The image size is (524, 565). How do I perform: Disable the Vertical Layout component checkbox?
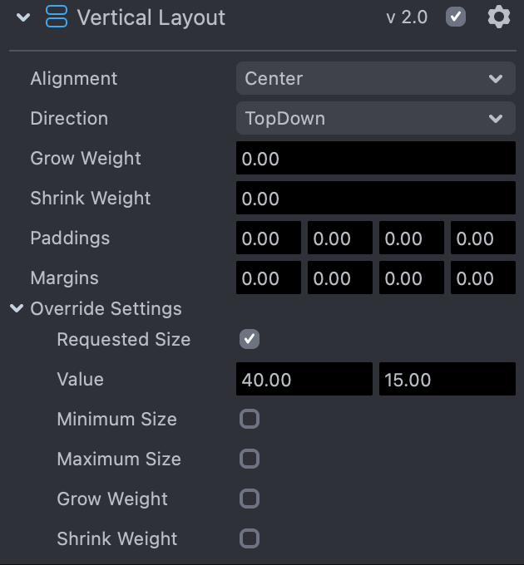point(456,17)
